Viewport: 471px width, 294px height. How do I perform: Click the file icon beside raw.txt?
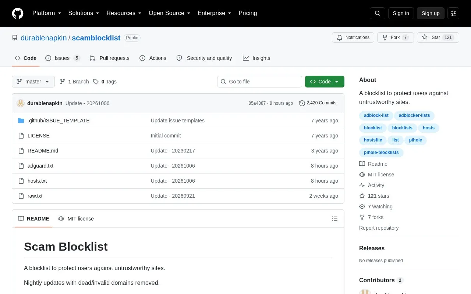pyautogui.click(x=21, y=196)
